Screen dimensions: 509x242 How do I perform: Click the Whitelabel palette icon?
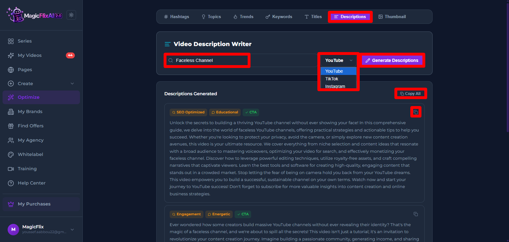(x=11, y=154)
